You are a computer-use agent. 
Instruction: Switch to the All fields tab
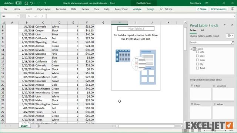[x=202, y=30]
